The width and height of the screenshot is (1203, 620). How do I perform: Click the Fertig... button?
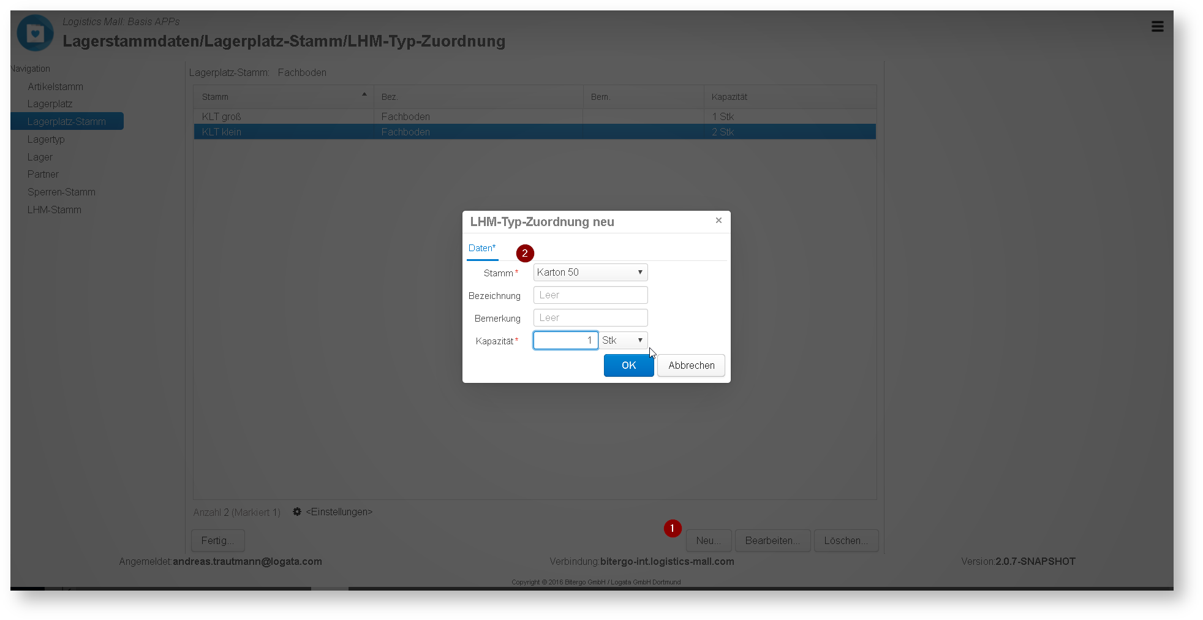218,541
